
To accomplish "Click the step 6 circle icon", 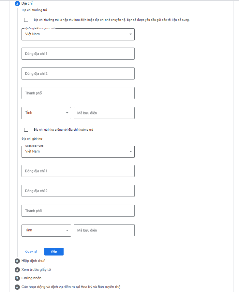I will [x=17, y=287].
